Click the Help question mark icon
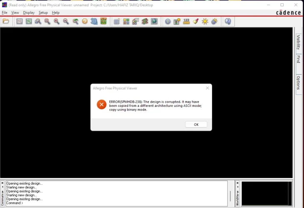The height and width of the screenshot is (208, 304). 228,21
